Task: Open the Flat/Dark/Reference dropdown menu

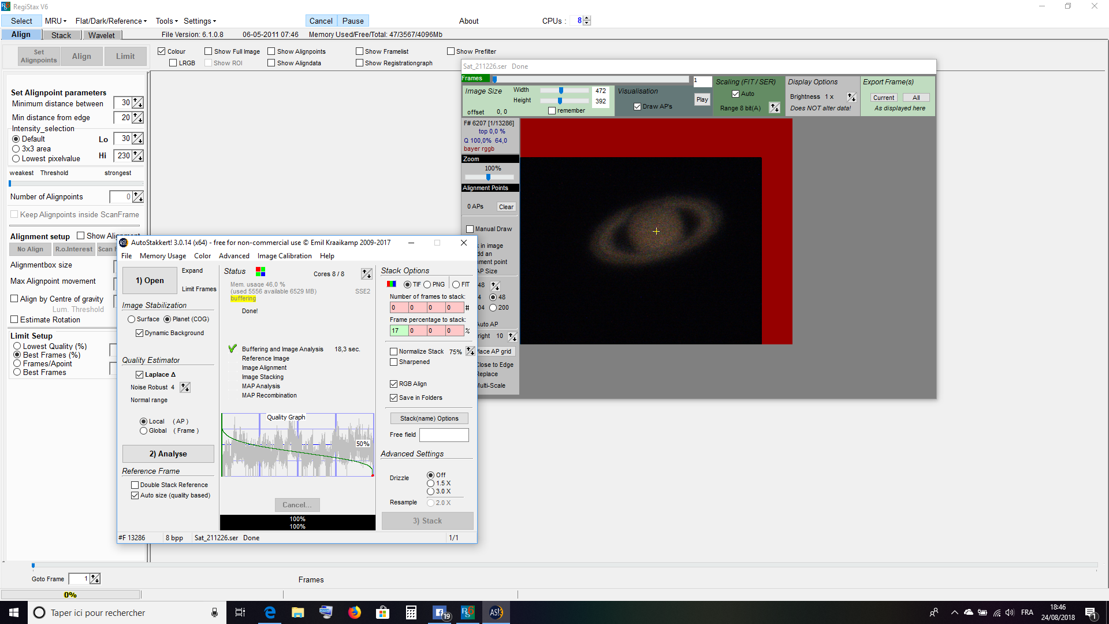Action: [111, 21]
